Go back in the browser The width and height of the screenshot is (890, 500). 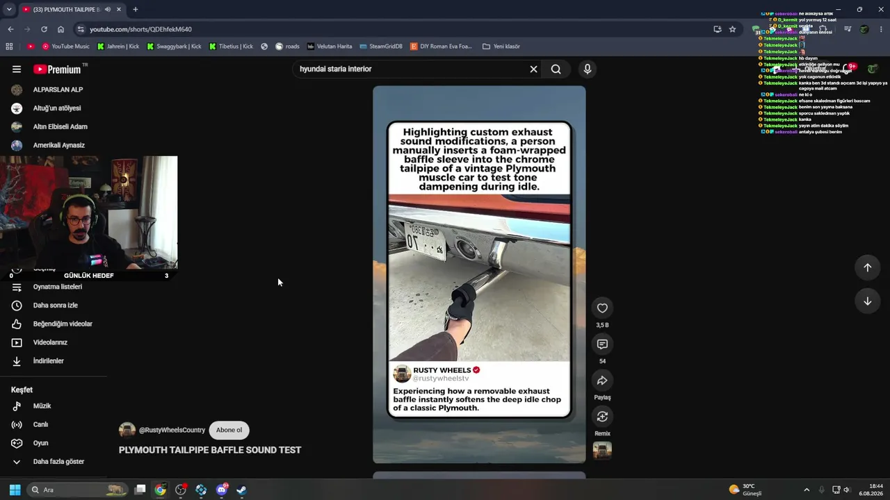[10, 29]
